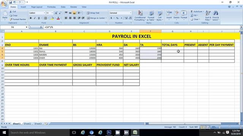Switch to the Formulas tab

pos(52,7)
